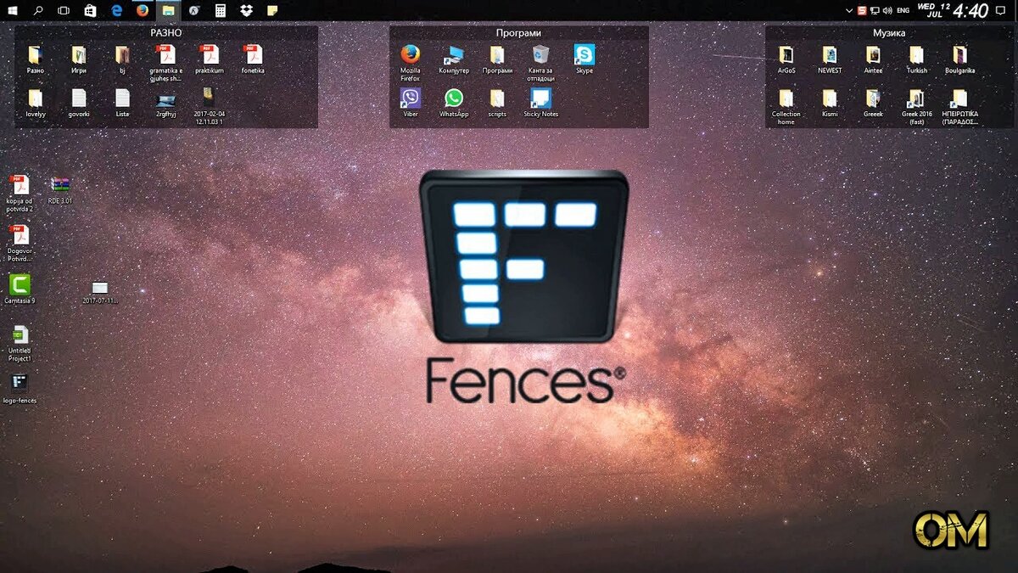The height and width of the screenshot is (573, 1018).
Task: Open Dropbox from taskbar
Action: (x=246, y=10)
